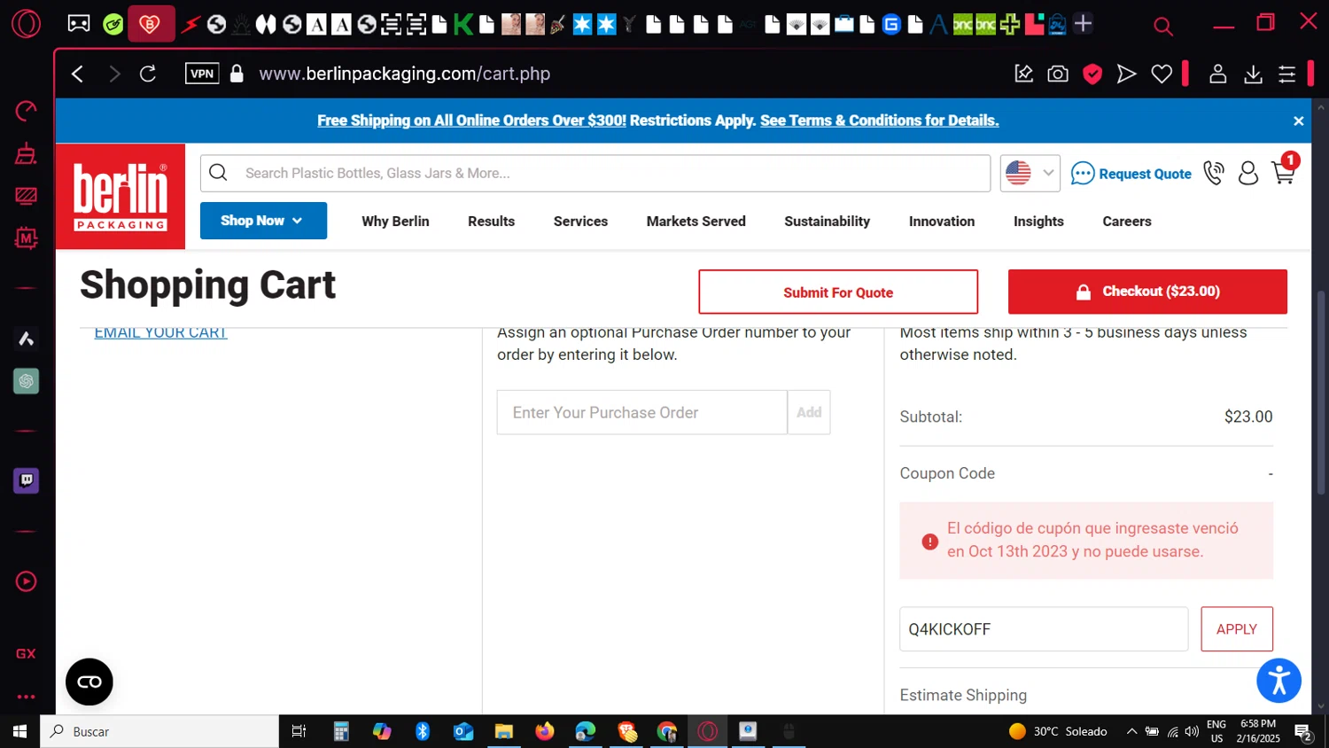
Task: Click the browser address bar URL
Action: tap(405, 74)
